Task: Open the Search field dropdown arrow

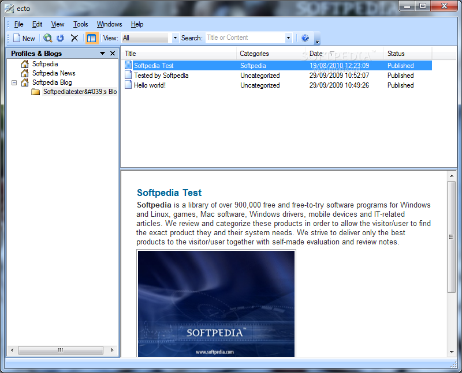Action: point(288,37)
